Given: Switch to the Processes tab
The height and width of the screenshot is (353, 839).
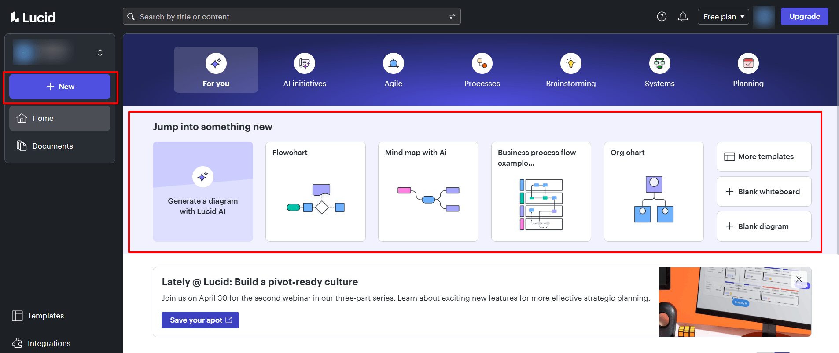Looking at the screenshot, I should point(482,70).
